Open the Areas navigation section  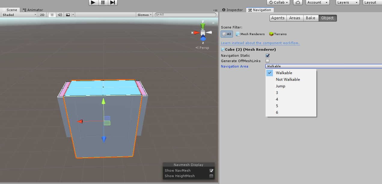coord(295,18)
